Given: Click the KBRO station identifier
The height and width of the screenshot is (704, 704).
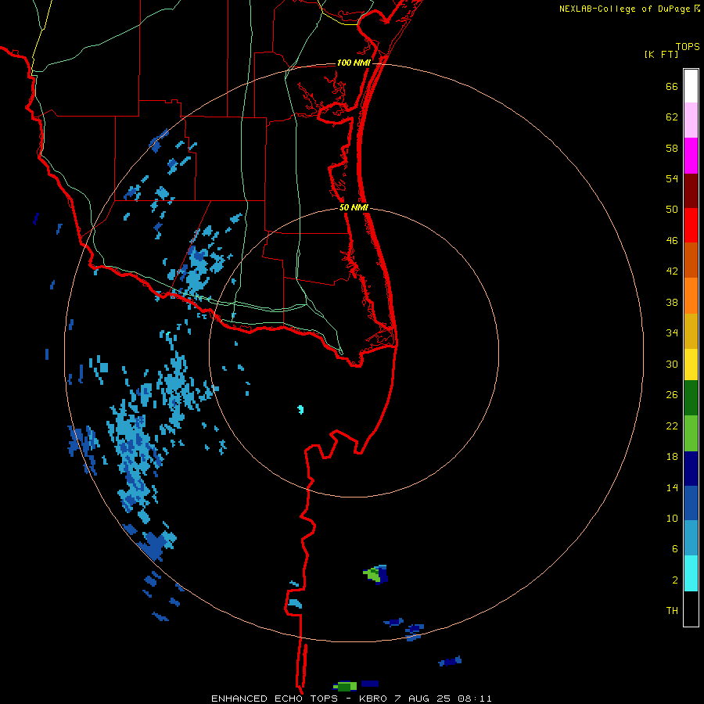Looking at the screenshot, I should point(374,699).
